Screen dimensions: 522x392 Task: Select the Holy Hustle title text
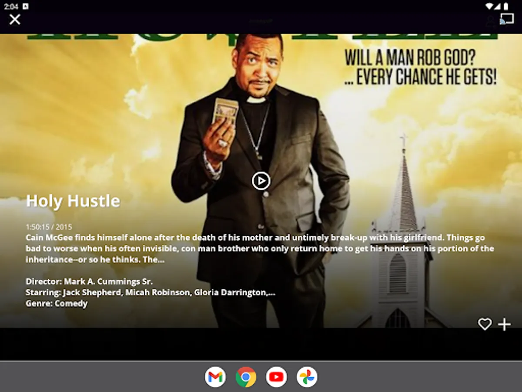(x=73, y=201)
